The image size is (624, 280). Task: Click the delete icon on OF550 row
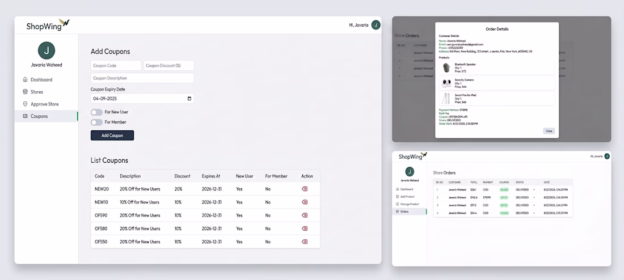(x=305, y=241)
